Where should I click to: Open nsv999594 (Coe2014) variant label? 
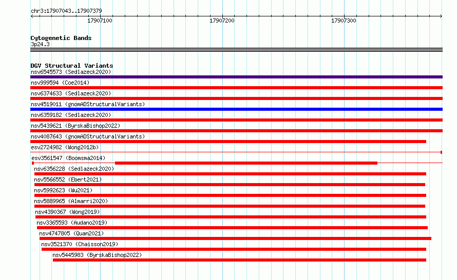click(x=60, y=83)
